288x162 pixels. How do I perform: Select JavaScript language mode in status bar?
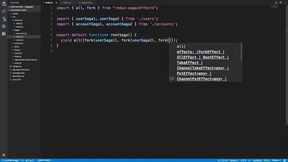(257, 160)
